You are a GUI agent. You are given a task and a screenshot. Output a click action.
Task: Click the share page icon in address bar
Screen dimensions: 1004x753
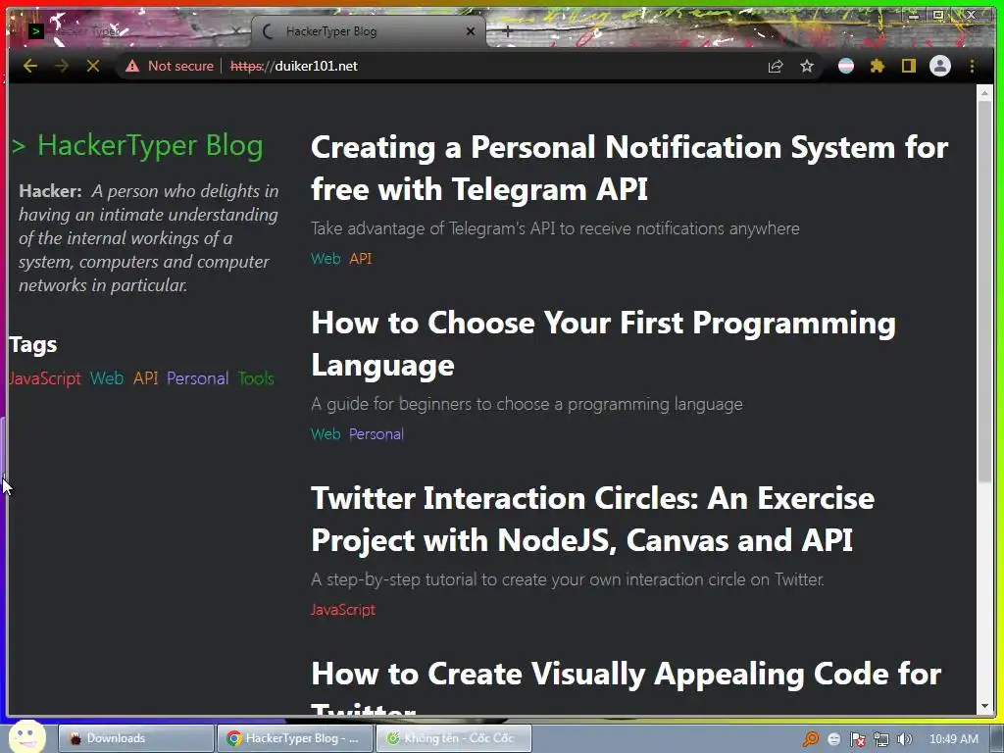pyautogui.click(x=776, y=66)
